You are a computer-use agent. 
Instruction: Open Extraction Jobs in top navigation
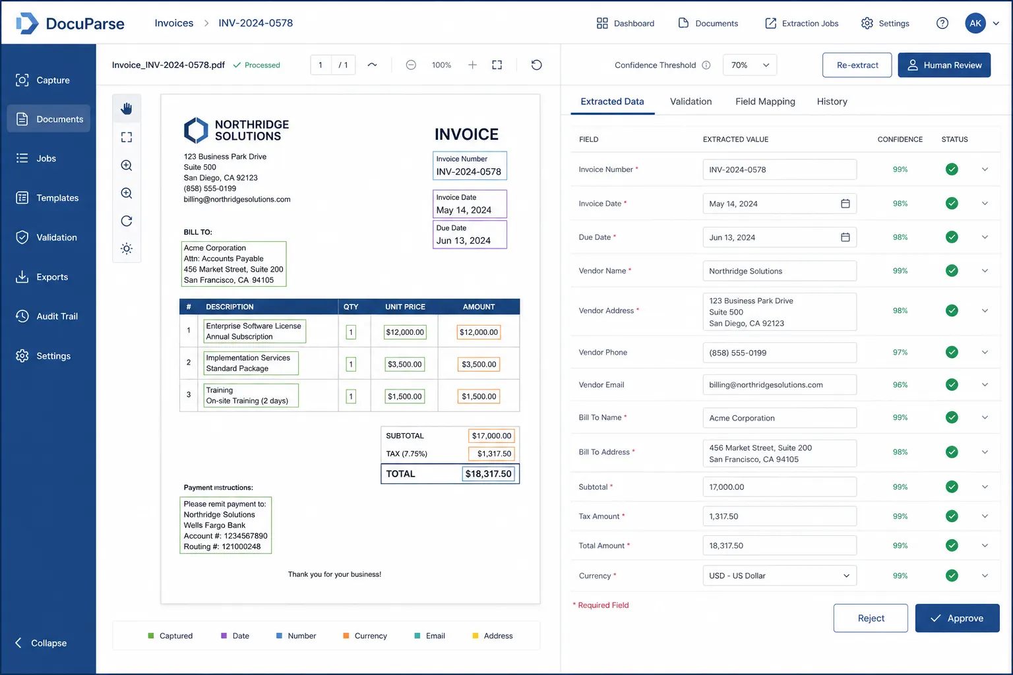tap(801, 23)
